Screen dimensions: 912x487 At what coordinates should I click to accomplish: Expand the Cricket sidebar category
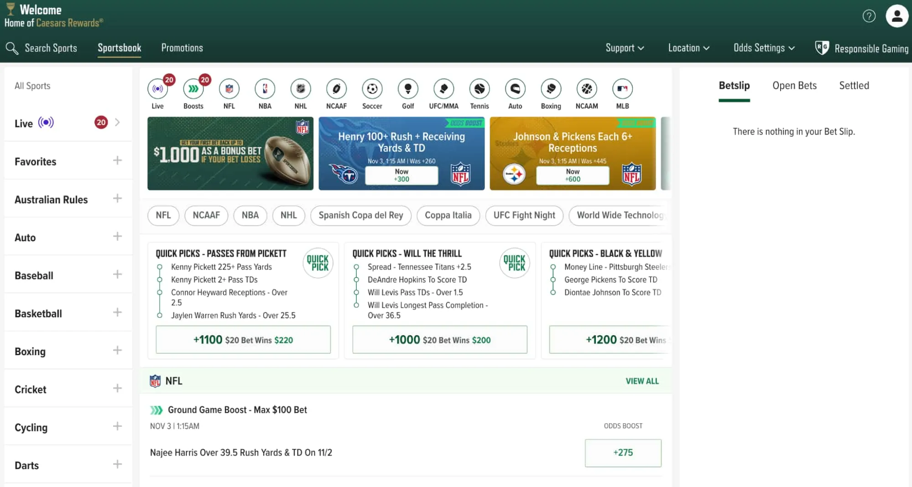(117, 389)
